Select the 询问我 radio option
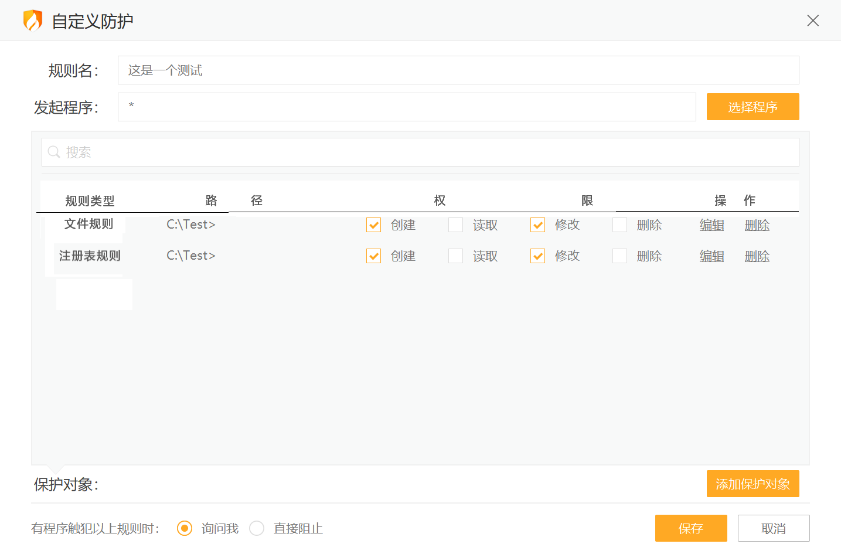841x554 pixels. [x=185, y=528]
